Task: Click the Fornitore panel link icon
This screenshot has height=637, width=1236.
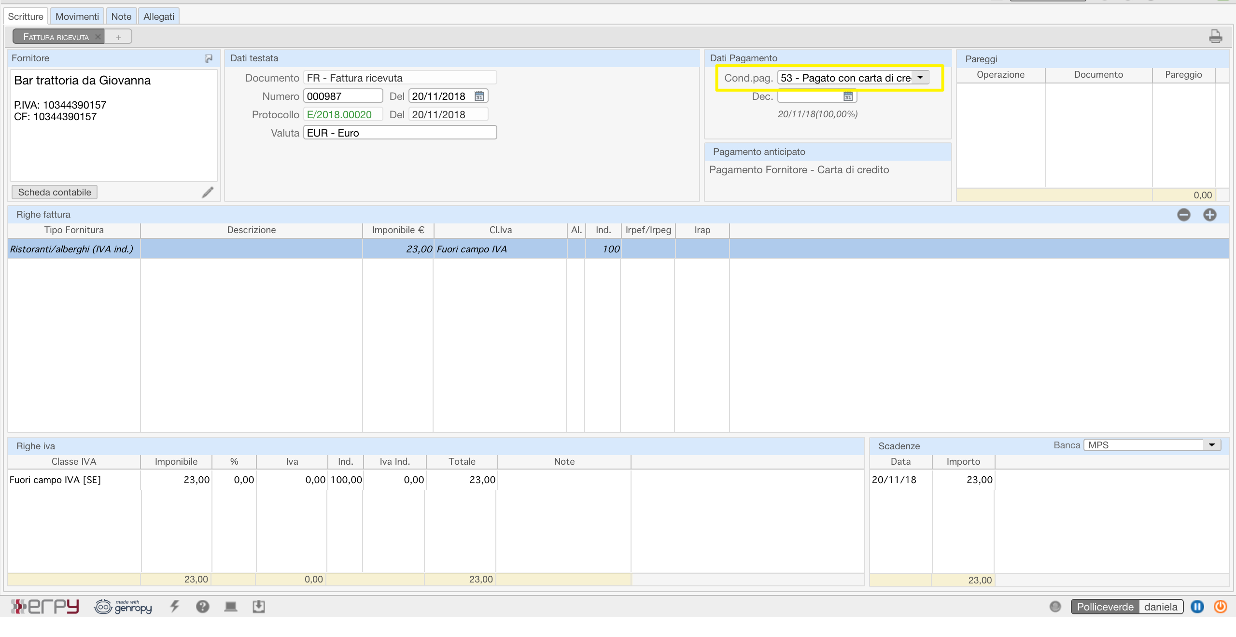Action: coord(208,58)
